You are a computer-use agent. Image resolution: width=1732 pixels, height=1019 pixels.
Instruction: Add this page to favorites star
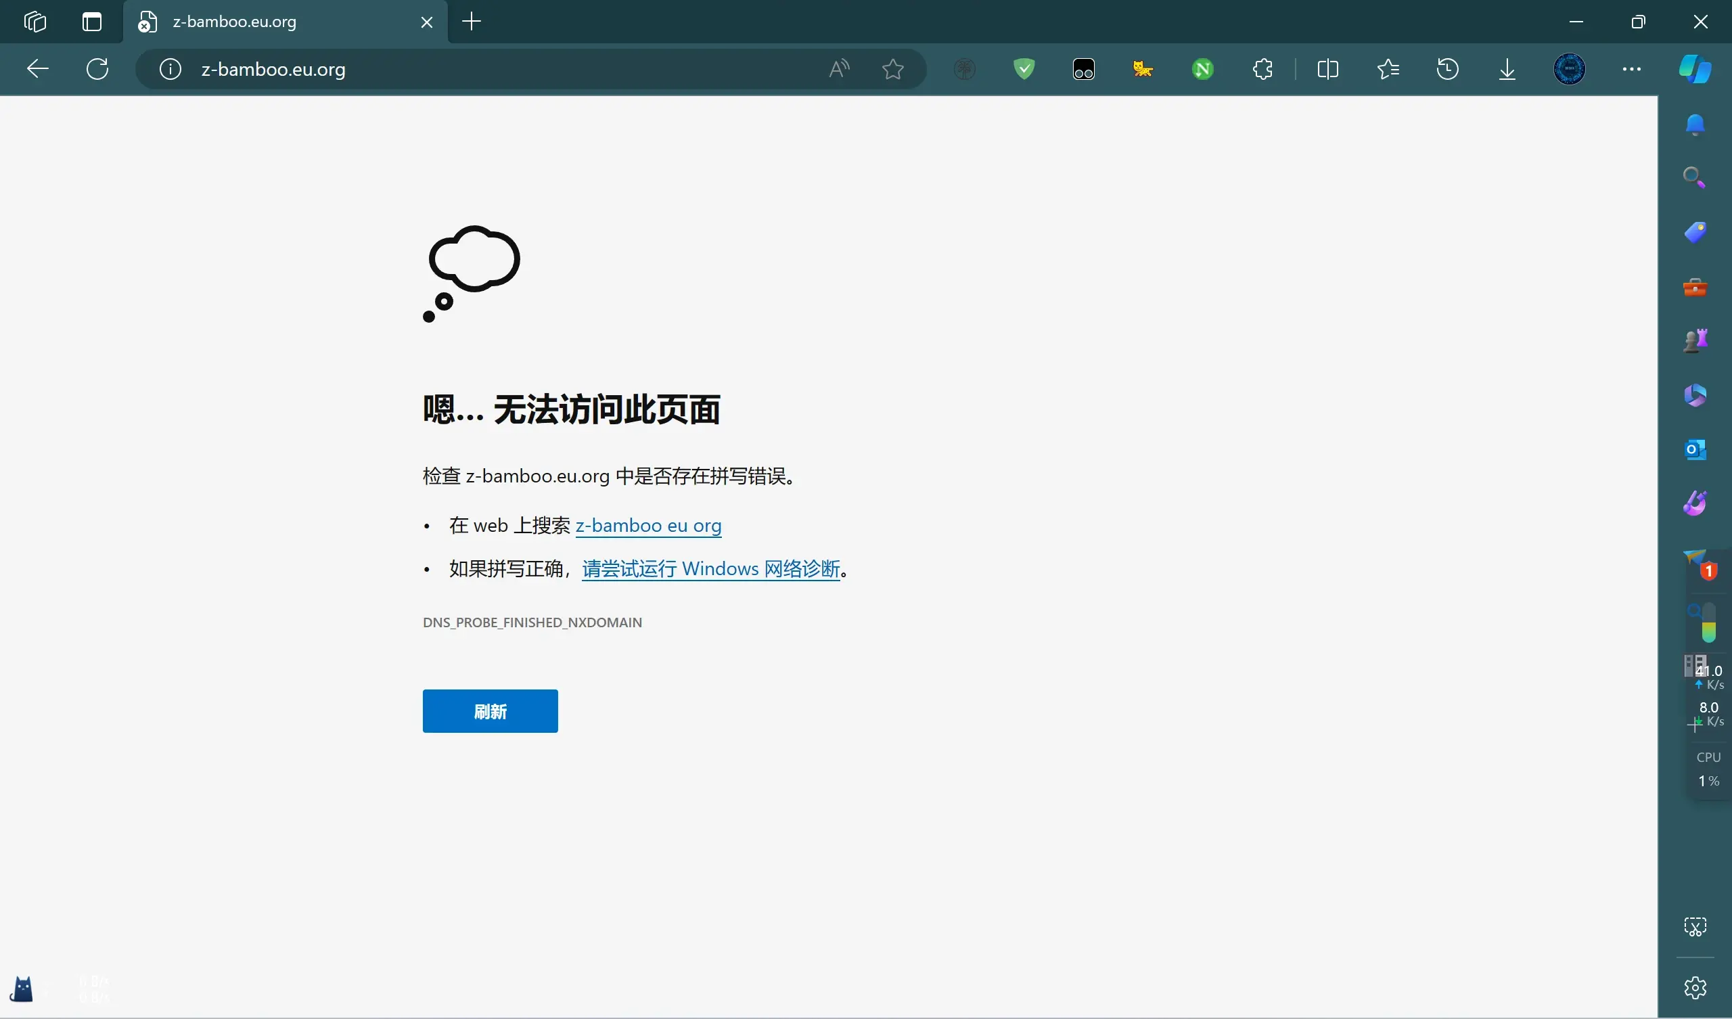pyautogui.click(x=893, y=69)
